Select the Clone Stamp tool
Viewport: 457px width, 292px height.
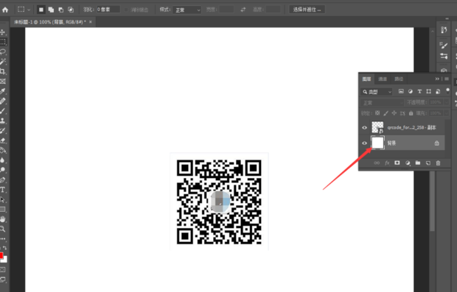coord(3,121)
